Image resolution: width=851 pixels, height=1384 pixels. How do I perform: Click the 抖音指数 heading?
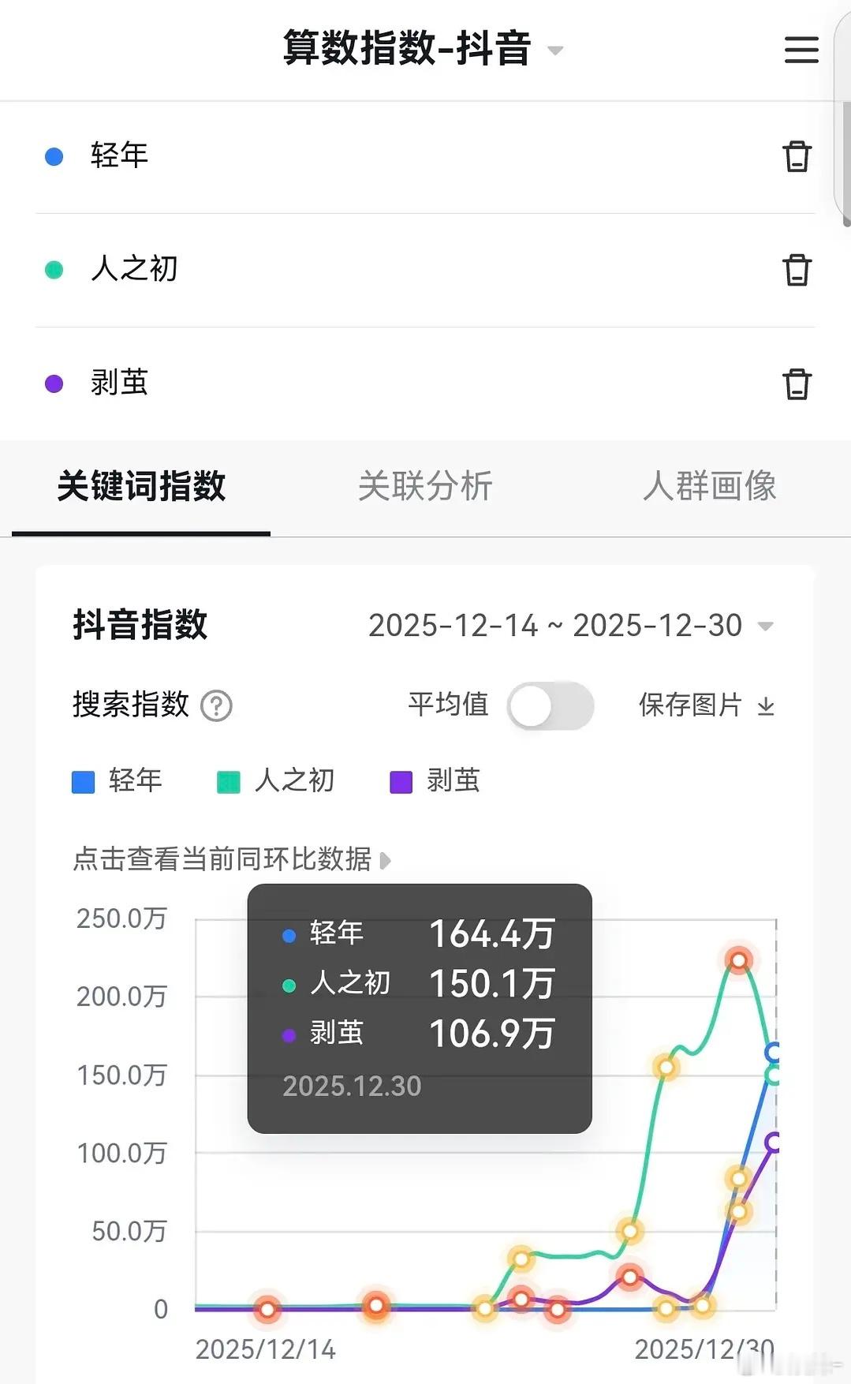click(140, 624)
